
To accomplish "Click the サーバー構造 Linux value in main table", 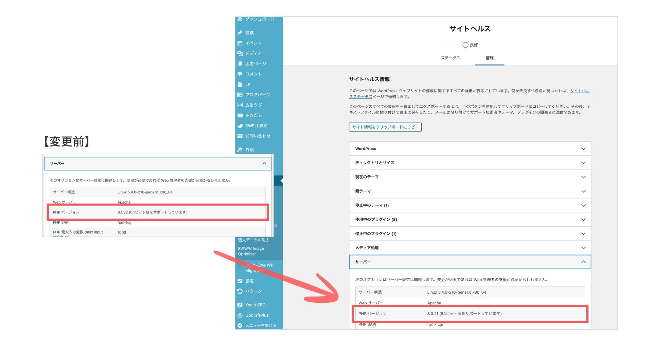I will (x=456, y=292).
